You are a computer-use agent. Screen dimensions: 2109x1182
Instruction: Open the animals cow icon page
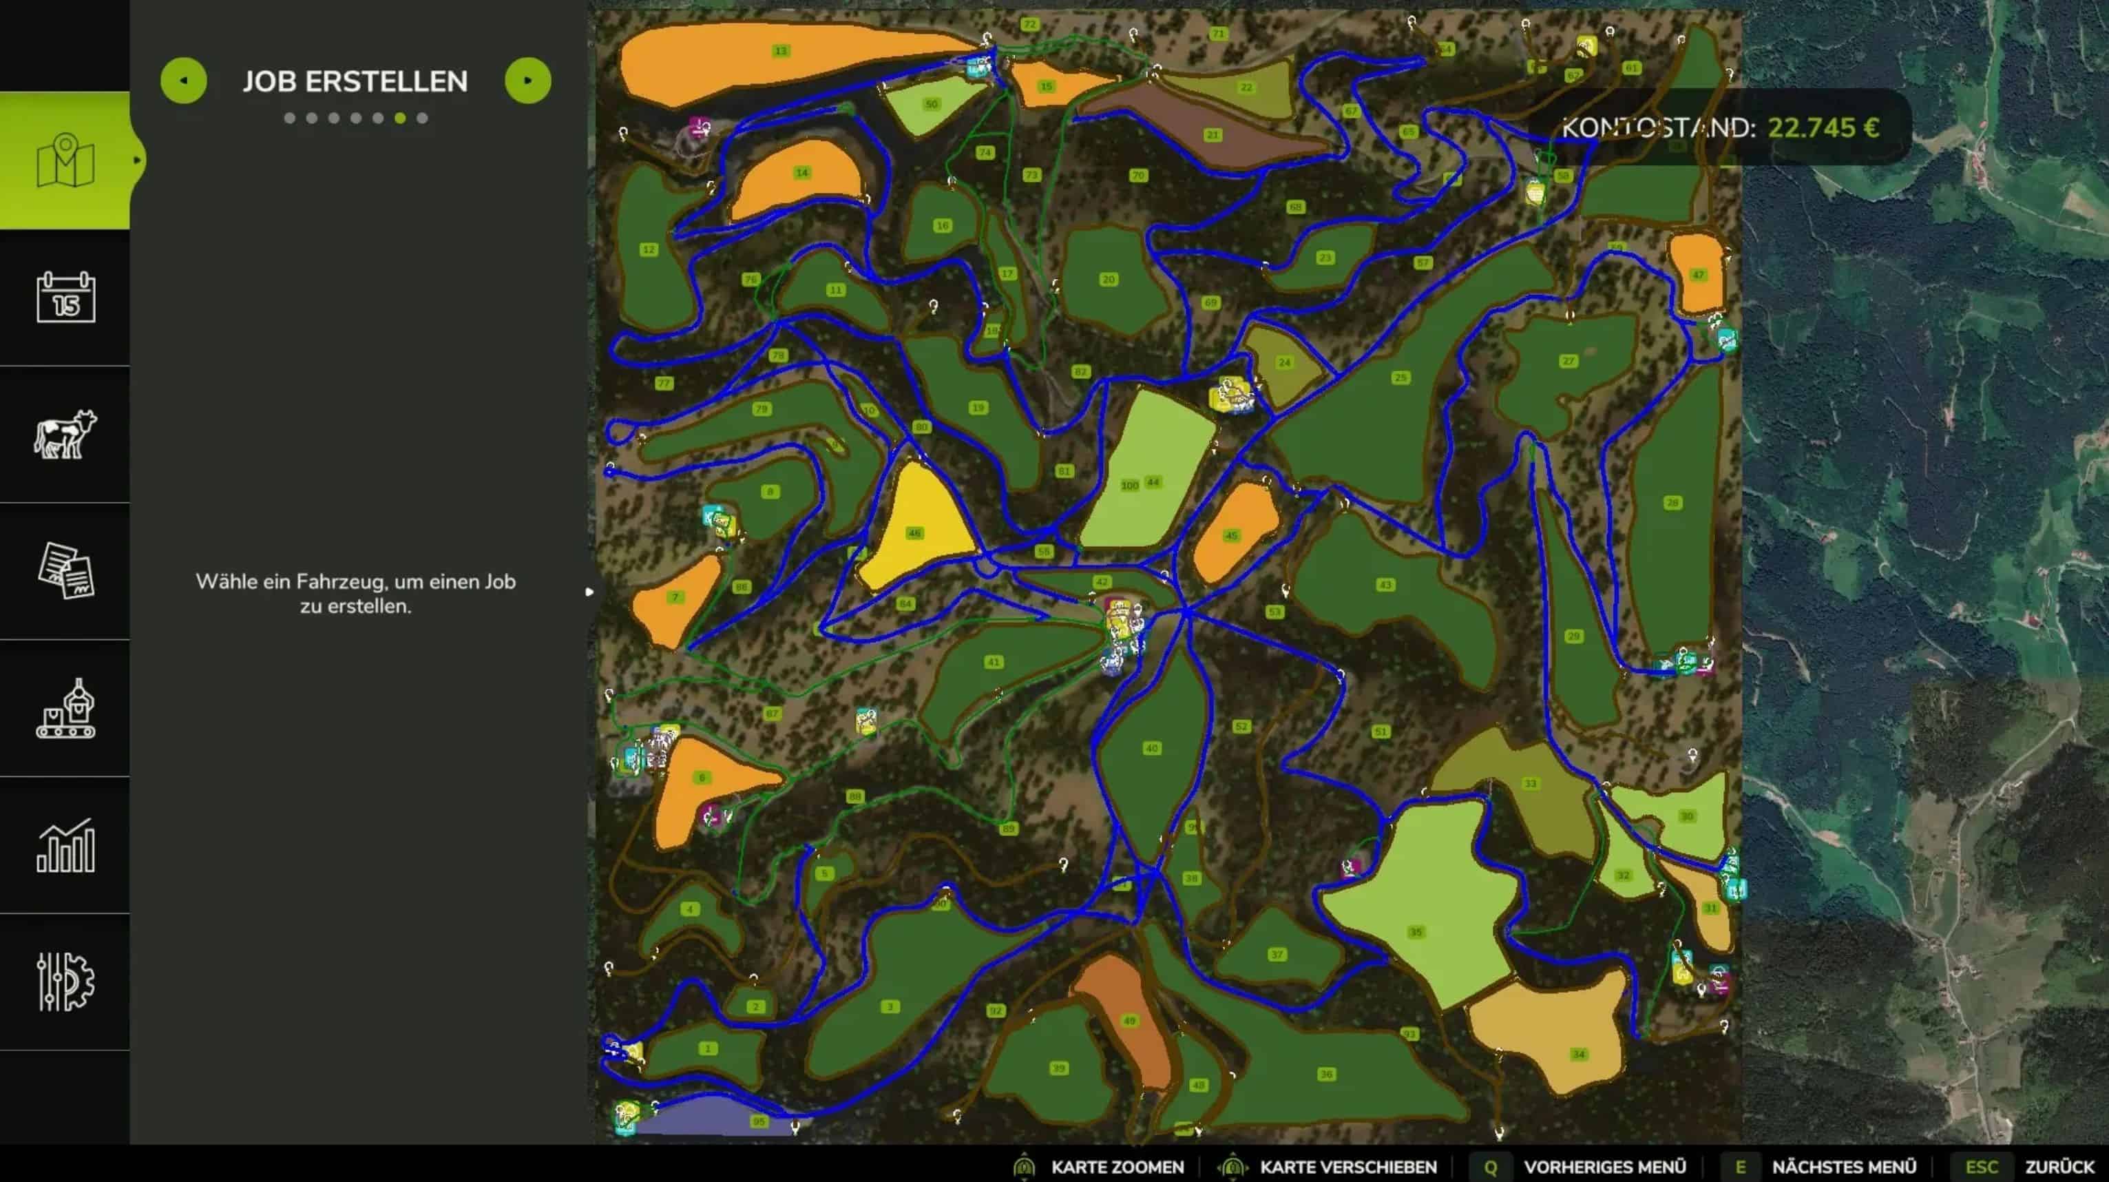pyautogui.click(x=65, y=433)
